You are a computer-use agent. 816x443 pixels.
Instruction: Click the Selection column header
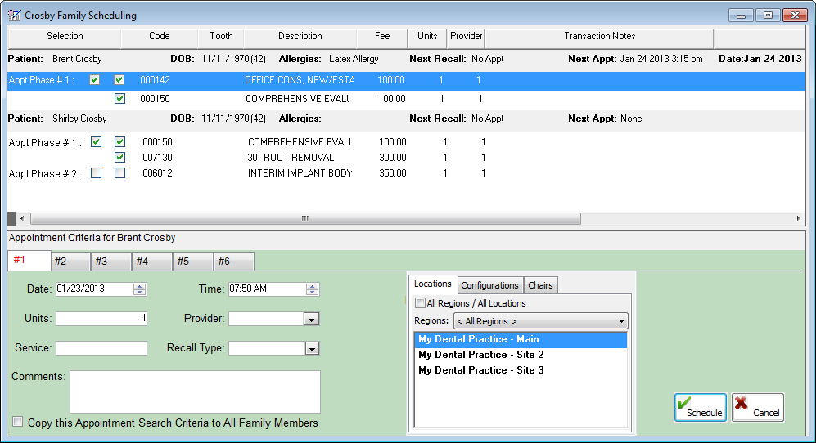[65, 37]
